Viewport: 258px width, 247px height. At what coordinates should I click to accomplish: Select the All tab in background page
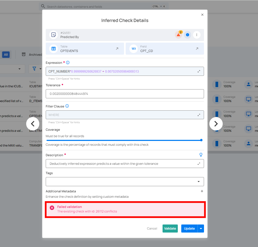click(6, 55)
